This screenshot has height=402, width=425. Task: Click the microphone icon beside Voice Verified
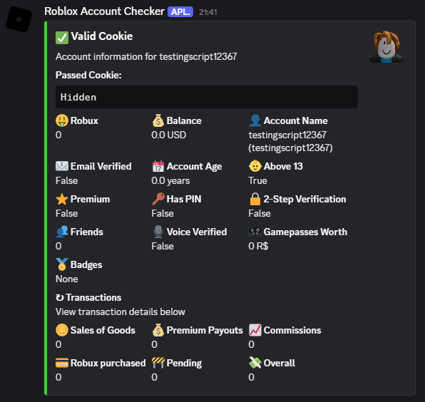click(158, 232)
